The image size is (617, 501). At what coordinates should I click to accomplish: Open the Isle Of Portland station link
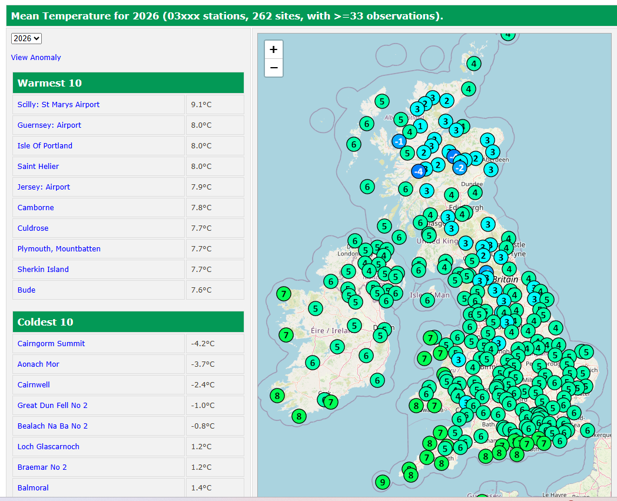pos(45,145)
